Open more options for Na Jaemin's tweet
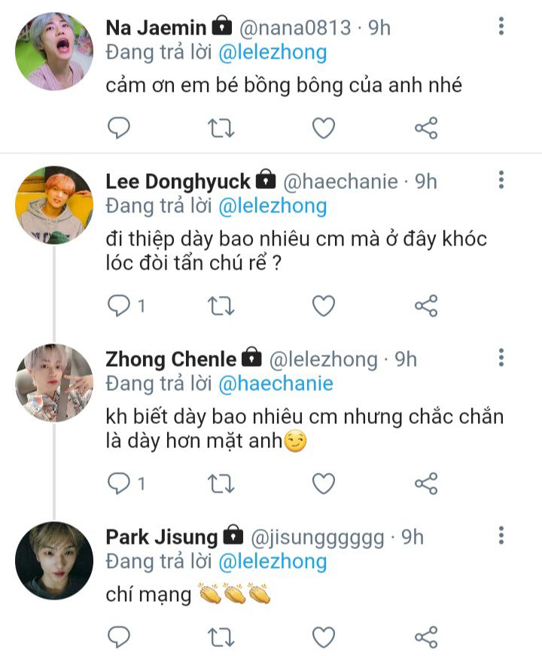 coord(501,27)
